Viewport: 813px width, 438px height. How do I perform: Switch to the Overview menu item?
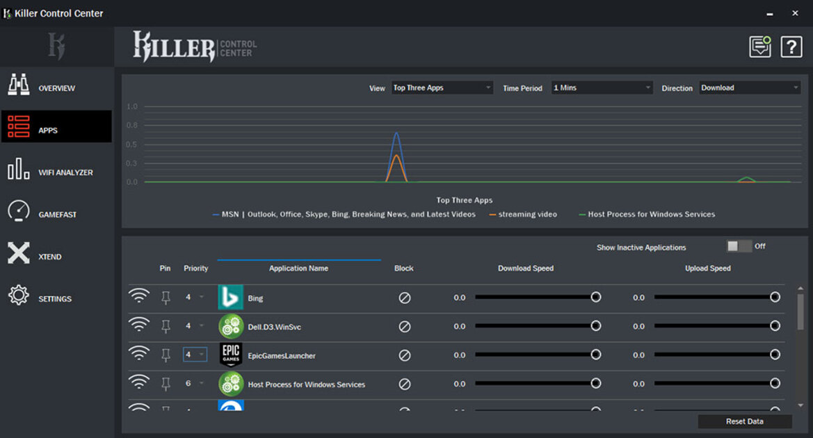coord(56,88)
